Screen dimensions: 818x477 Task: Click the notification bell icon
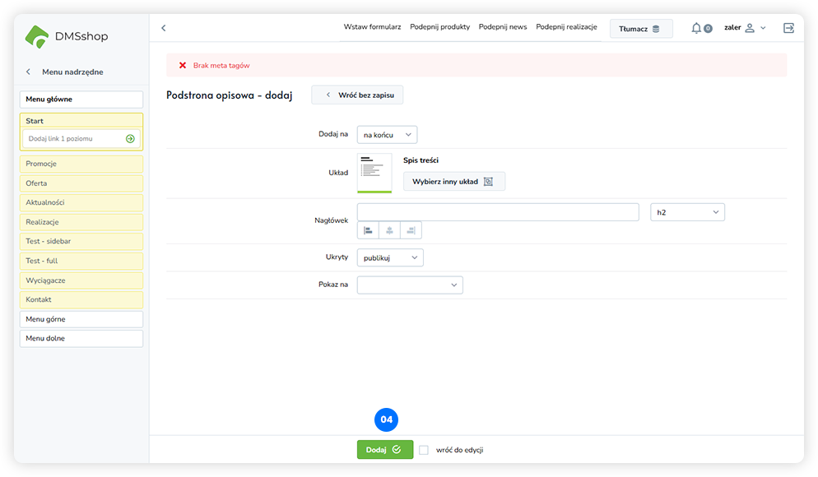(x=696, y=28)
